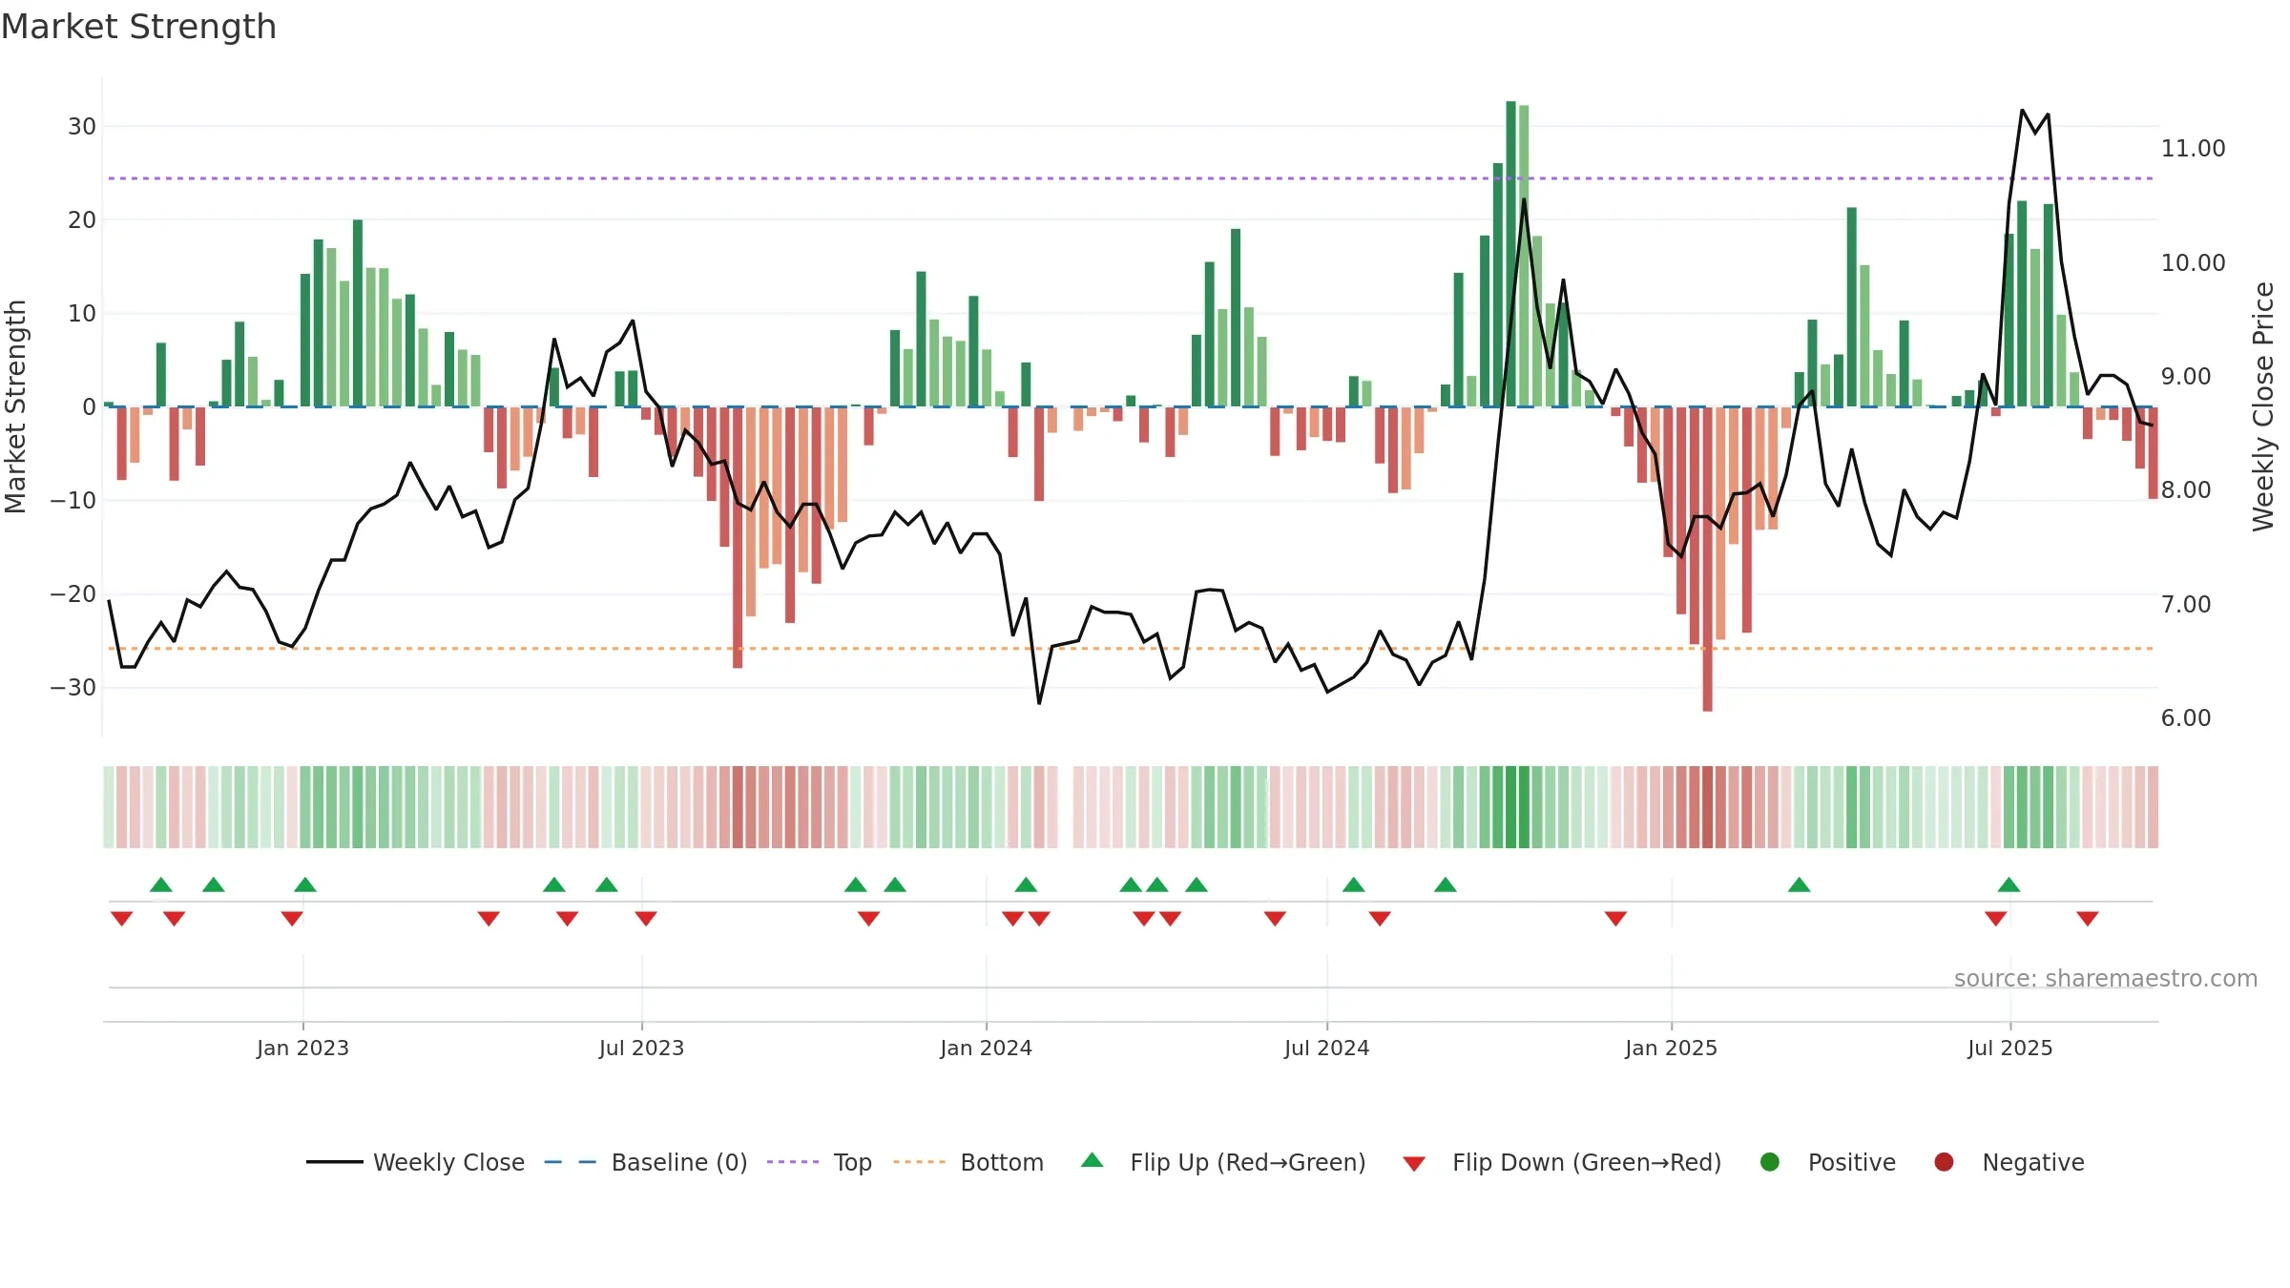Image resolution: width=2290 pixels, height=1288 pixels.
Task: Click the Weekly Close Price axis title
Action: click(2263, 406)
